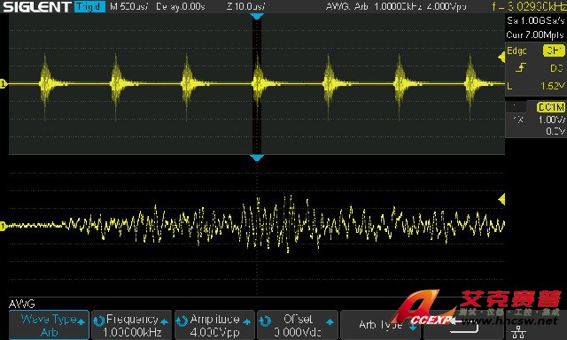The height and width of the screenshot is (340, 567).
Task: Select the Amplitude 4.000Vpp softkey
Action: (x=214, y=325)
